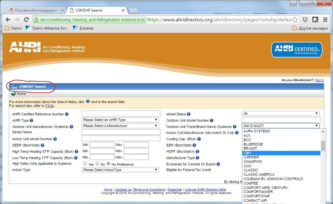Click help icon next to SEER (Btuh/Watt)

[x=43, y=145]
